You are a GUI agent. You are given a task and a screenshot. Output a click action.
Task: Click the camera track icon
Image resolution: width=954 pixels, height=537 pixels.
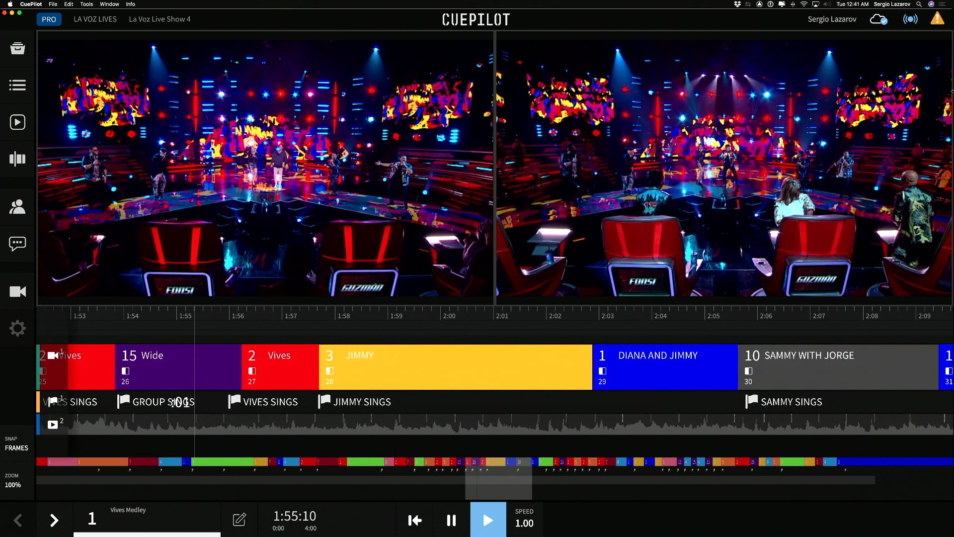[x=53, y=355]
